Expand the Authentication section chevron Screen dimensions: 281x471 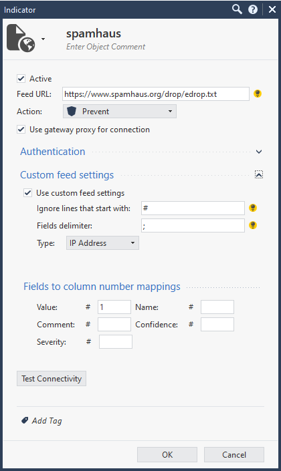click(x=259, y=152)
